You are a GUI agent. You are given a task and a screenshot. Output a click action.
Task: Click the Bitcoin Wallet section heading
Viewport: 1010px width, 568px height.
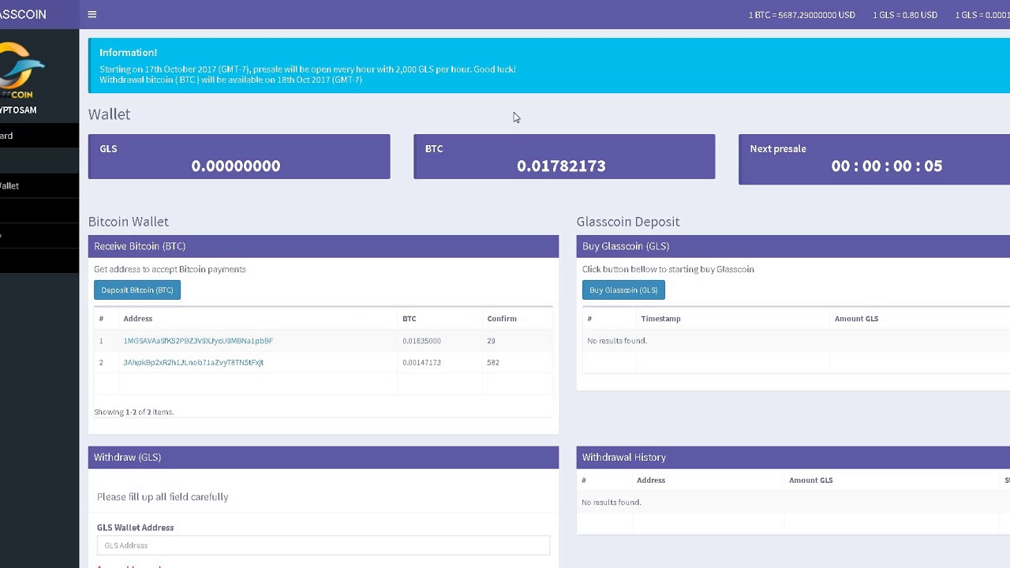tap(129, 222)
